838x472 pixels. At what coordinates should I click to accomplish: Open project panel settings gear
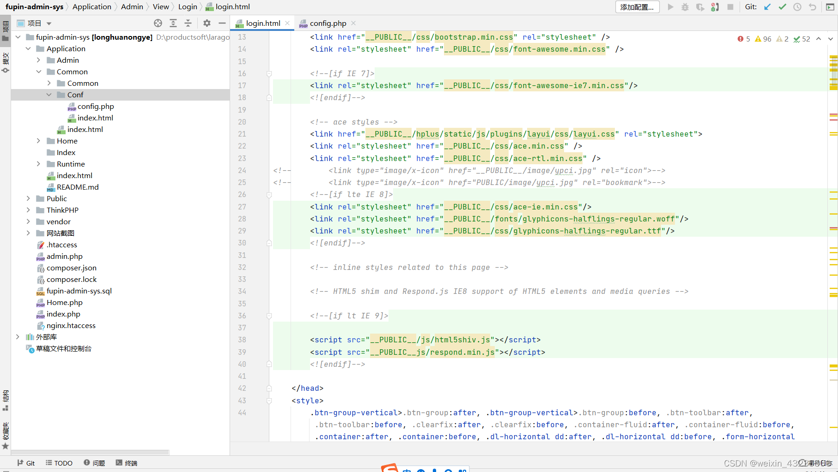click(207, 23)
